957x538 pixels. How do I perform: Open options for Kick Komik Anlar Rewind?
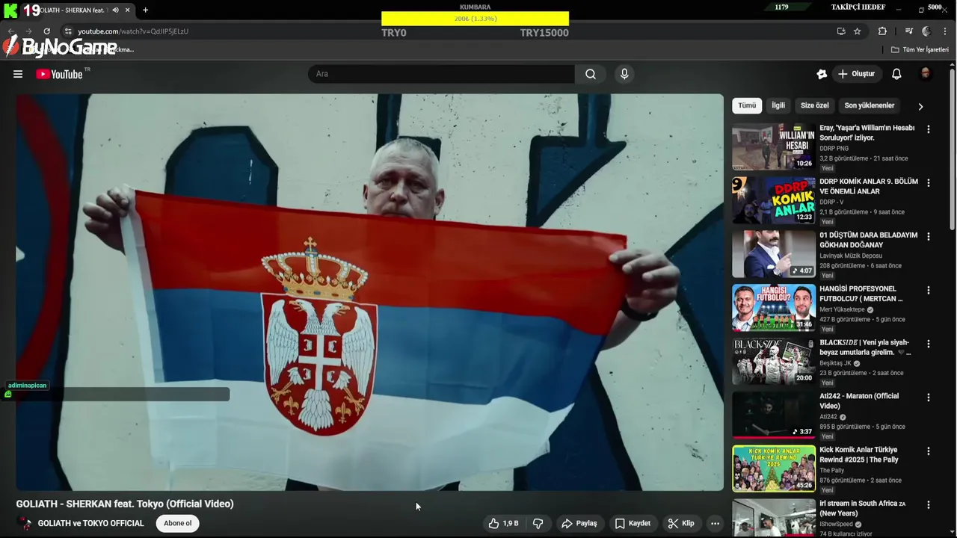click(928, 451)
